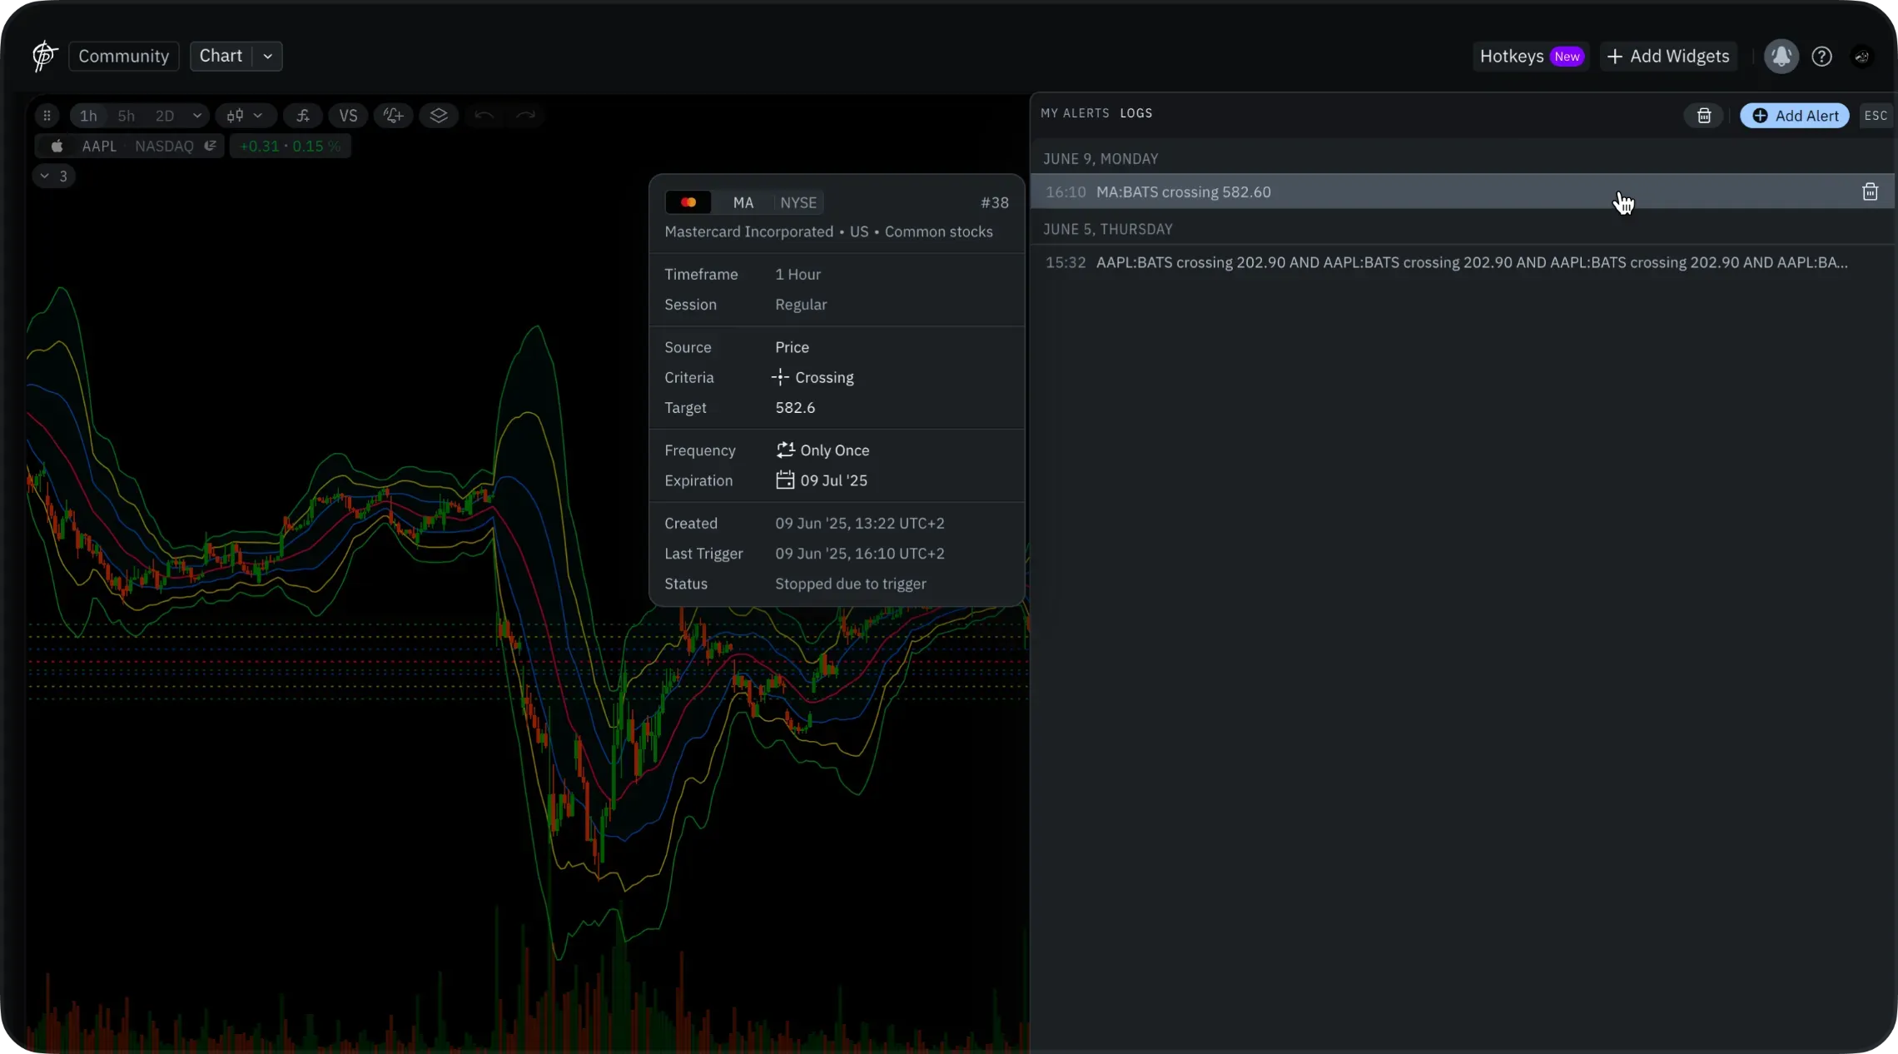Click the VS compare button

click(348, 116)
